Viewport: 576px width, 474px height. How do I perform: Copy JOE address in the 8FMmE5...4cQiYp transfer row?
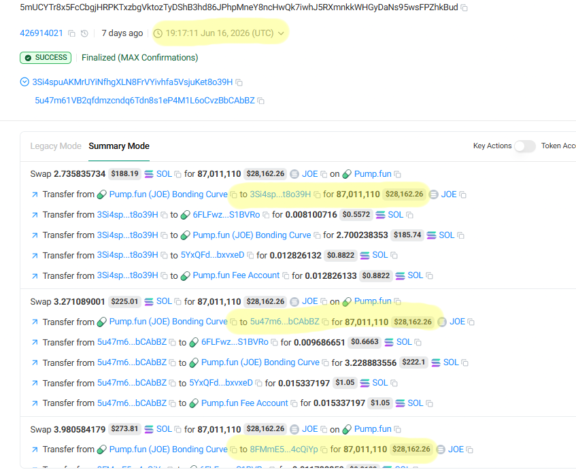469,450
